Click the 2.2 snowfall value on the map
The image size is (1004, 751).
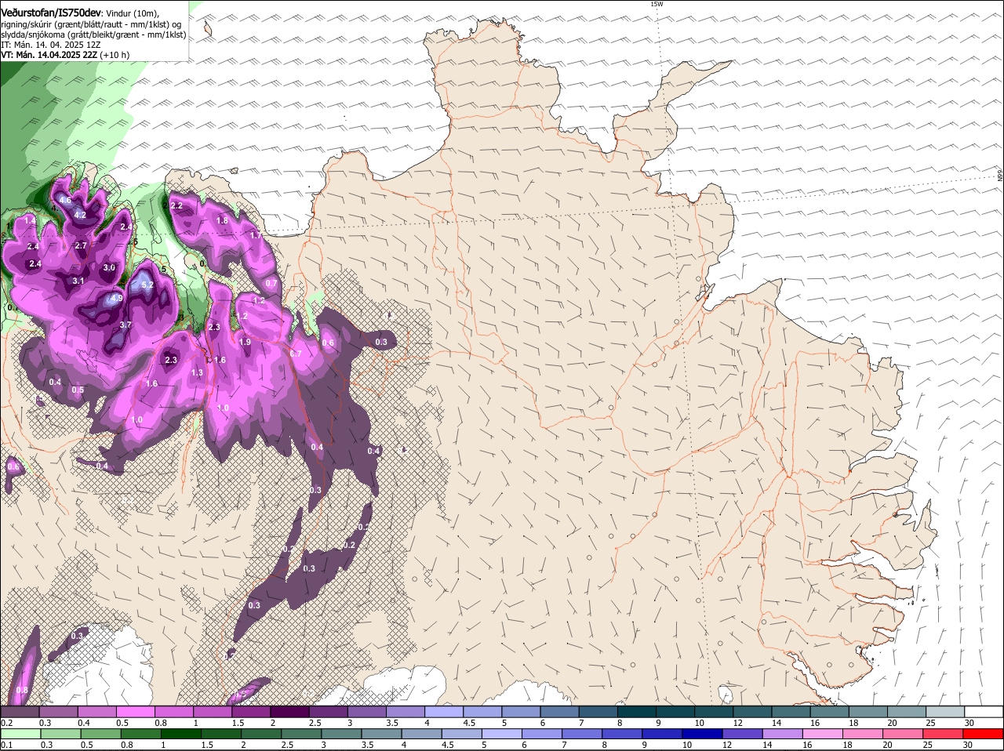176,205
